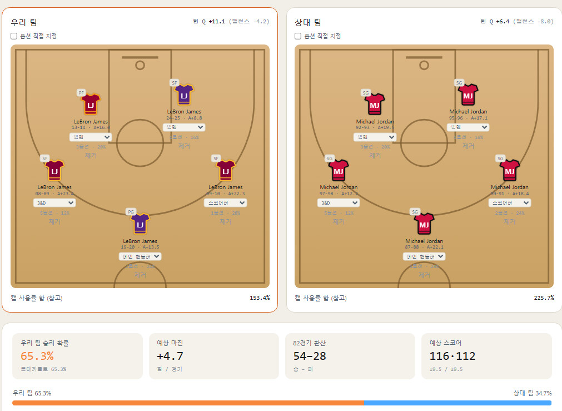The height and width of the screenshot is (411, 562).
Task: Select LeBron James 08-09 jersey icon
Action: click(x=54, y=170)
